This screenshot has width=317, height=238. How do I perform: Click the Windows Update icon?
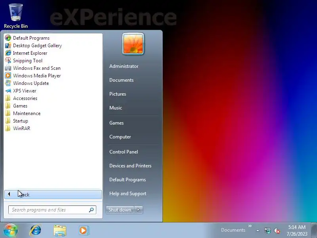click(x=8, y=83)
